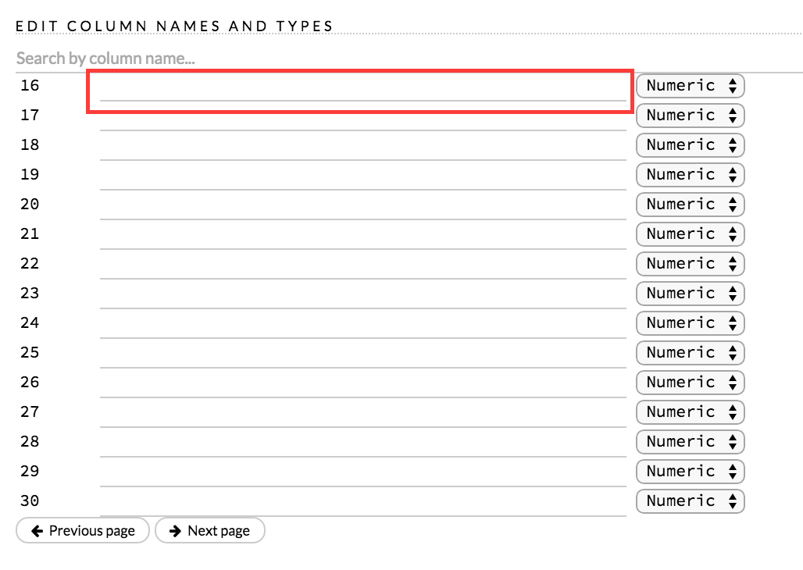Click the search by column name field
Viewport: 803px width, 570px height.
[x=312, y=58]
